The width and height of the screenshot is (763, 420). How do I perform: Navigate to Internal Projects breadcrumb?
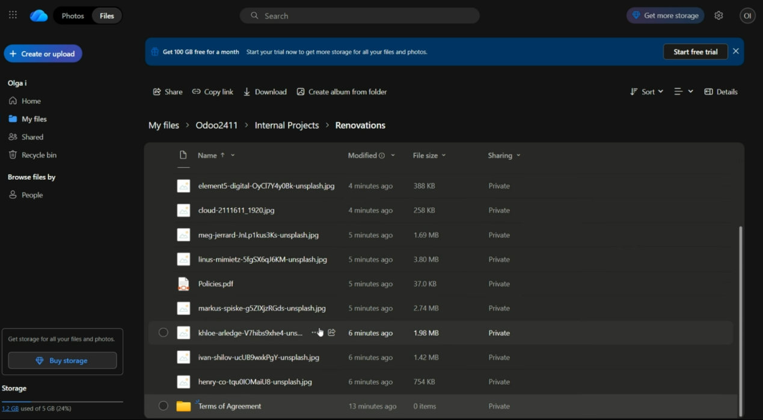[x=287, y=126]
